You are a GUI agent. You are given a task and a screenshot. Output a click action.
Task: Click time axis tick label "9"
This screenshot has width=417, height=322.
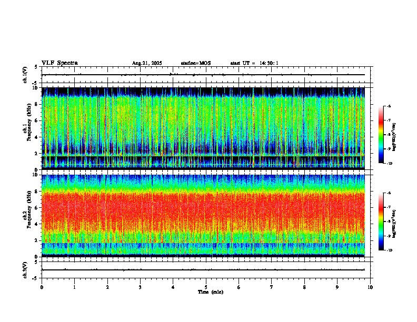pyautogui.click(x=337, y=287)
